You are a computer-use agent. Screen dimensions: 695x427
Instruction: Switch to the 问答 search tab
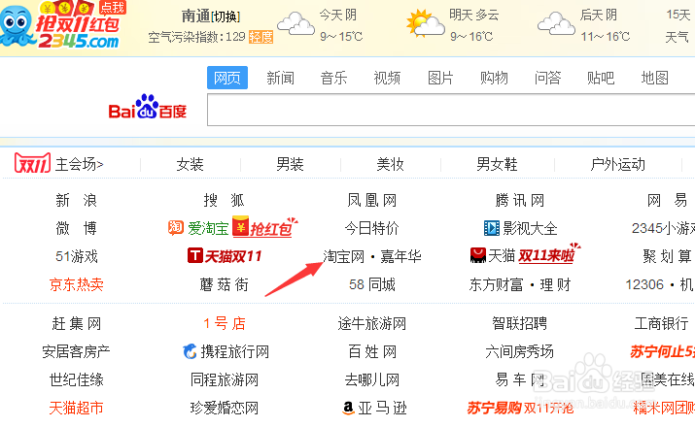[x=547, y=78]
